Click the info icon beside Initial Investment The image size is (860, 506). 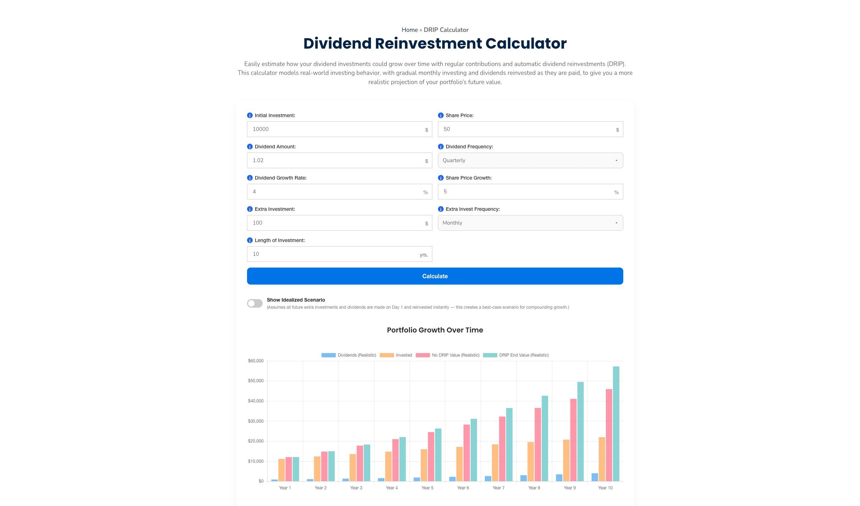[x=250, y=115]
